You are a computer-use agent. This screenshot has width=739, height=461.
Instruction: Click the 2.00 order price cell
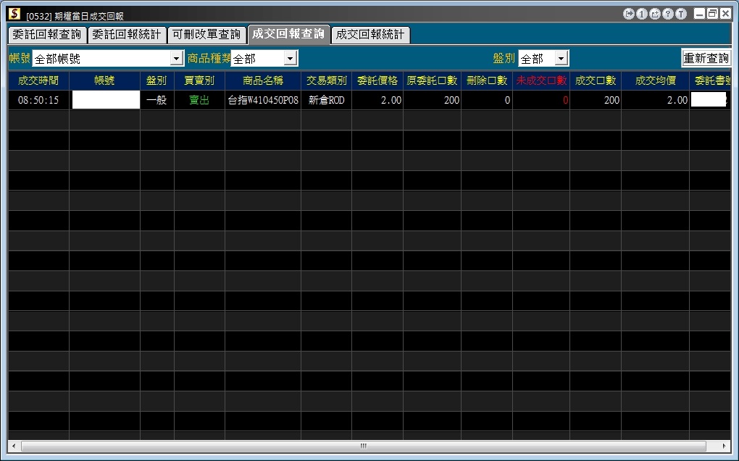[377, 100]
